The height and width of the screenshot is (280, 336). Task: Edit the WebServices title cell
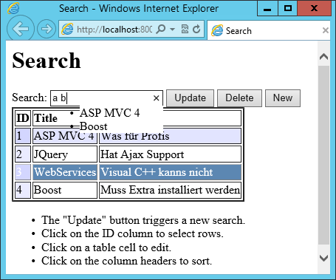coord(65,172)
